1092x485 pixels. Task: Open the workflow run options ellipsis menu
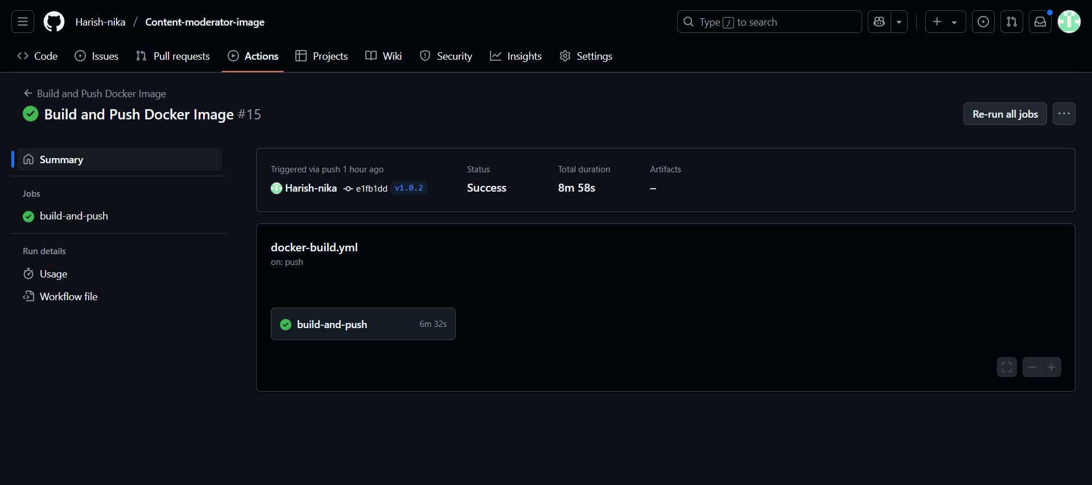1064,114
